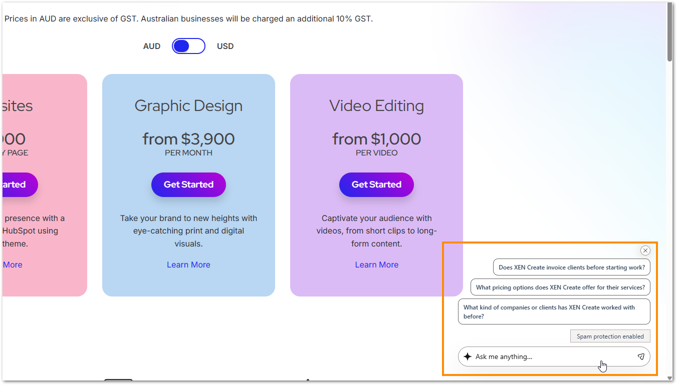Dismiss the chat assistant via X icon
677x385 pixels.
click(645, 250)
